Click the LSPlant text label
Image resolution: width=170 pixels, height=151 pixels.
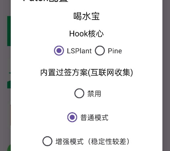[x=79, y=51]
